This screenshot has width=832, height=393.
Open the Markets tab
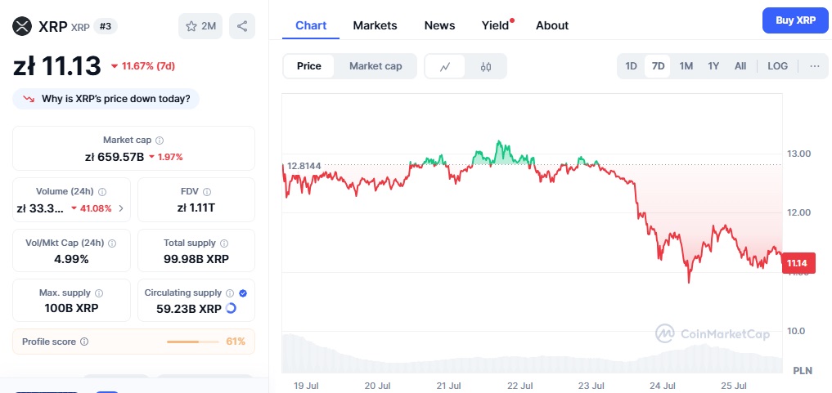tap(376, 25)
